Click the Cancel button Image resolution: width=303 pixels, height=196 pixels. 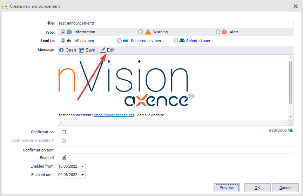(x=285, y=188)
